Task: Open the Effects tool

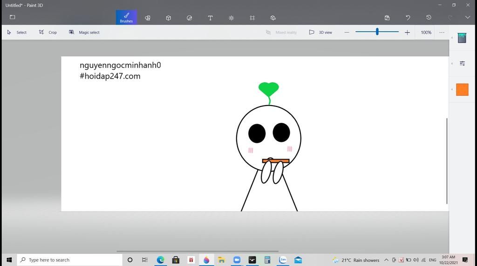Action: 231,18
